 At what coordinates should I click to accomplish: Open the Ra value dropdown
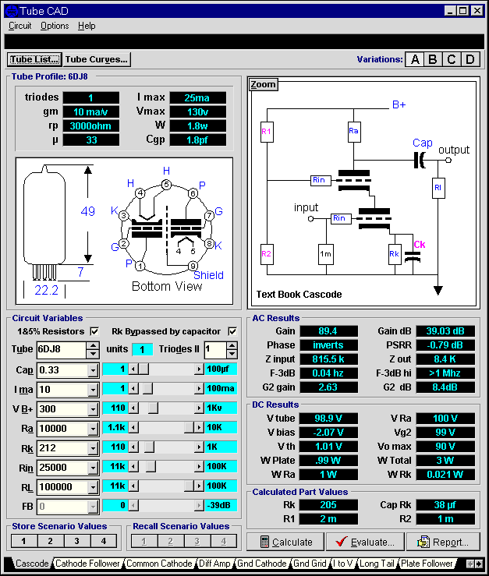93,429
